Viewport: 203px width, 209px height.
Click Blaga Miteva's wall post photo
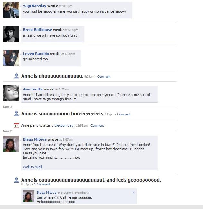(11, 144)
